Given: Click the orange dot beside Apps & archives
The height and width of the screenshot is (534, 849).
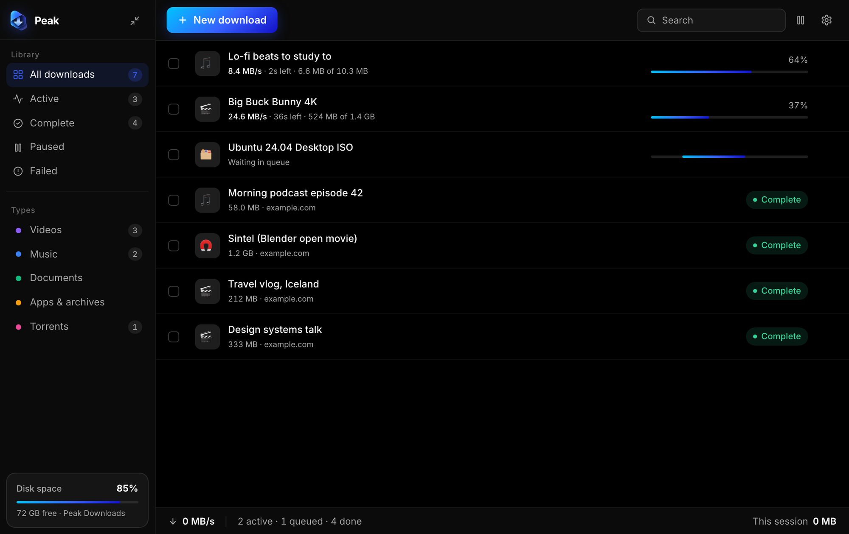Looking at the screenshot, I should point(18,302).
